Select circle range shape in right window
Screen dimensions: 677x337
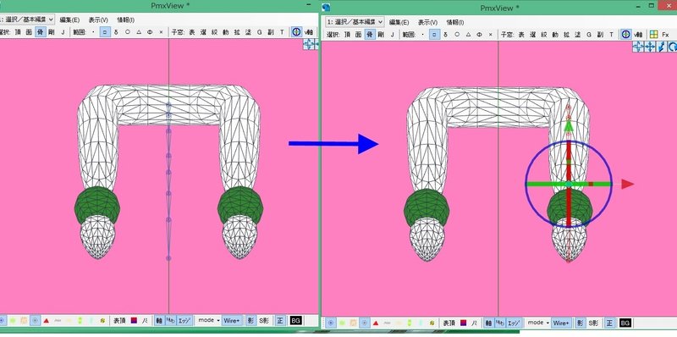457,35
